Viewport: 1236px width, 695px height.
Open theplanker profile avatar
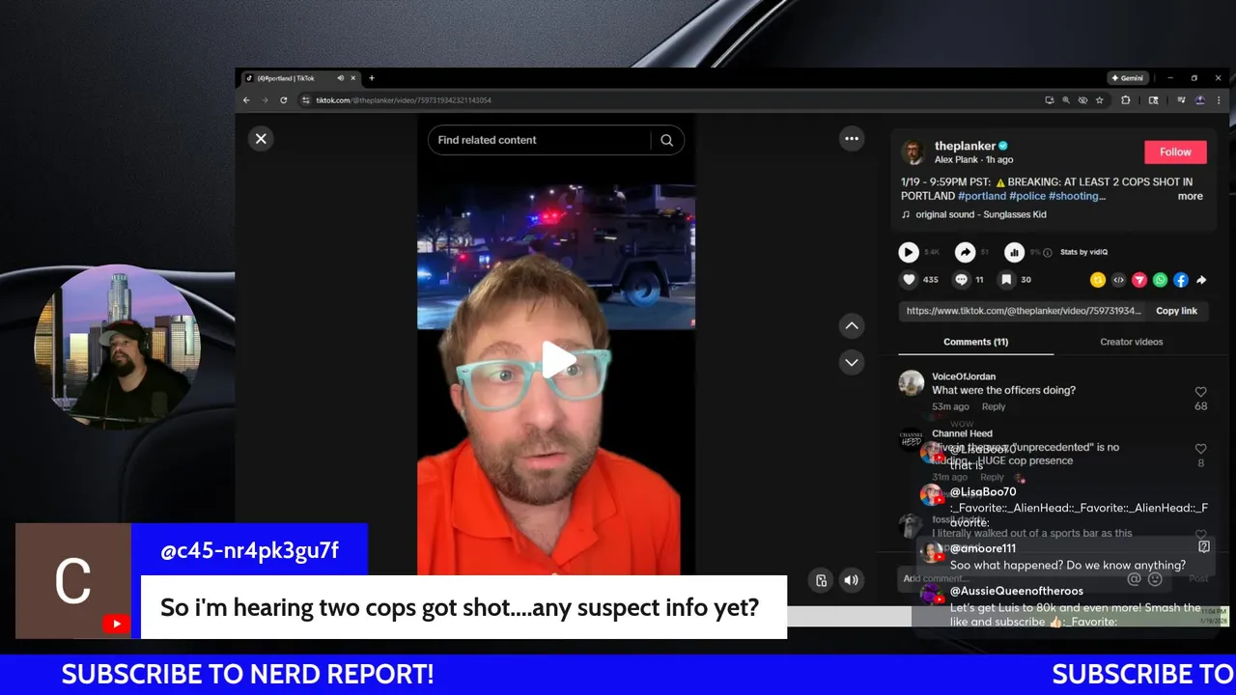click(x=913, y=152)
